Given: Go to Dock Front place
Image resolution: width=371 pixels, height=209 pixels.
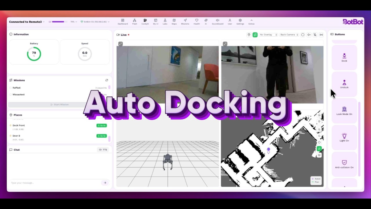Looking at the screenshot, I should [102, 125].
